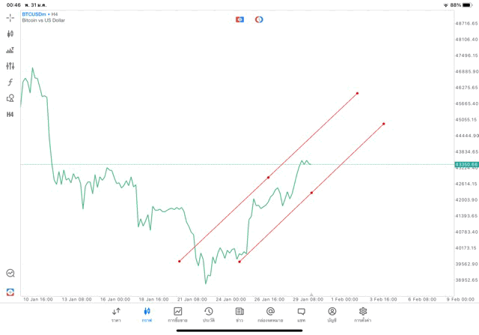
Task: Open the ราคา quotes tab
Action: (116, 315)
